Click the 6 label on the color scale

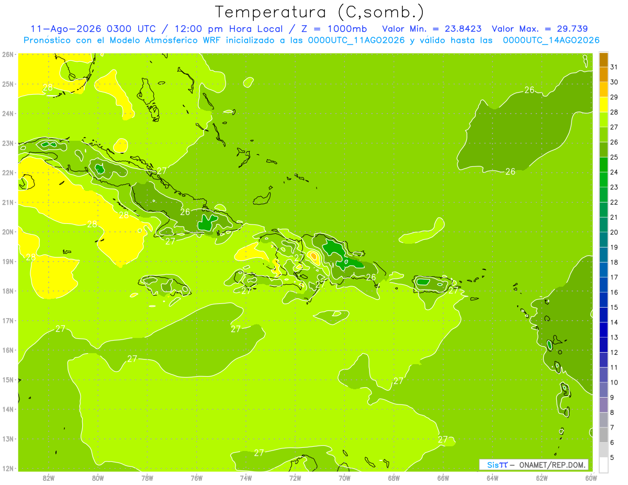tap(612, 443)
